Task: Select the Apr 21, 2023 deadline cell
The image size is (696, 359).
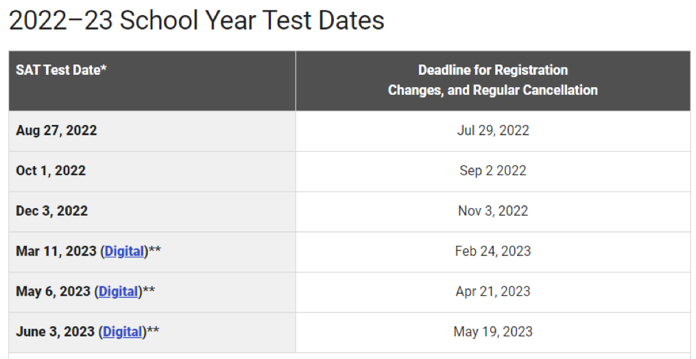Action: [x=493, y=292]
